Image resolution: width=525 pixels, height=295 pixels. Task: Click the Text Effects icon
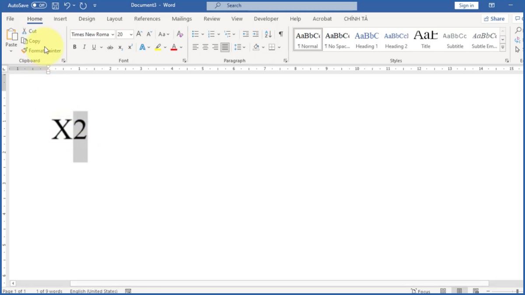(142, 47)
